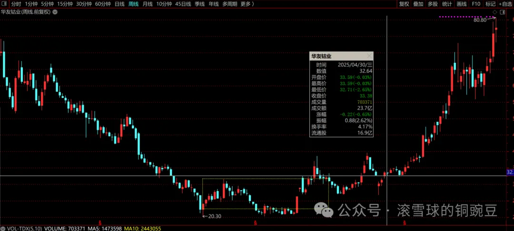Switch to 分时 chart
The height and width of the screenshot is (231, 514).
point(16,4)
